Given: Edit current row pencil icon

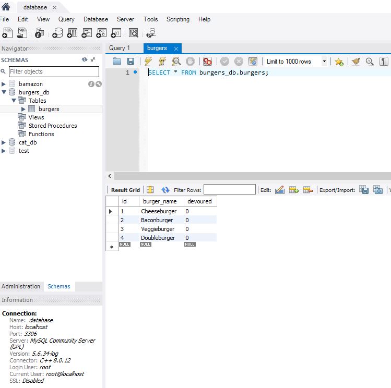Looking at the screenshot, I should pyautogui.click(x=279, y=190).
